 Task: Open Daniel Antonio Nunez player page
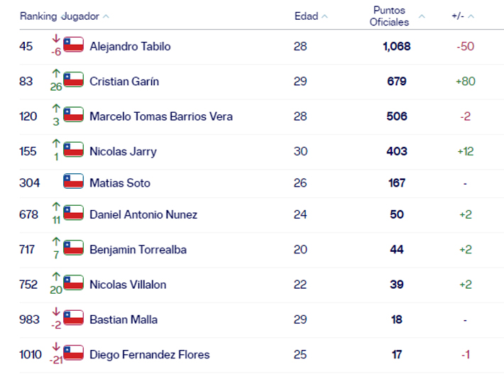point(143,214)
